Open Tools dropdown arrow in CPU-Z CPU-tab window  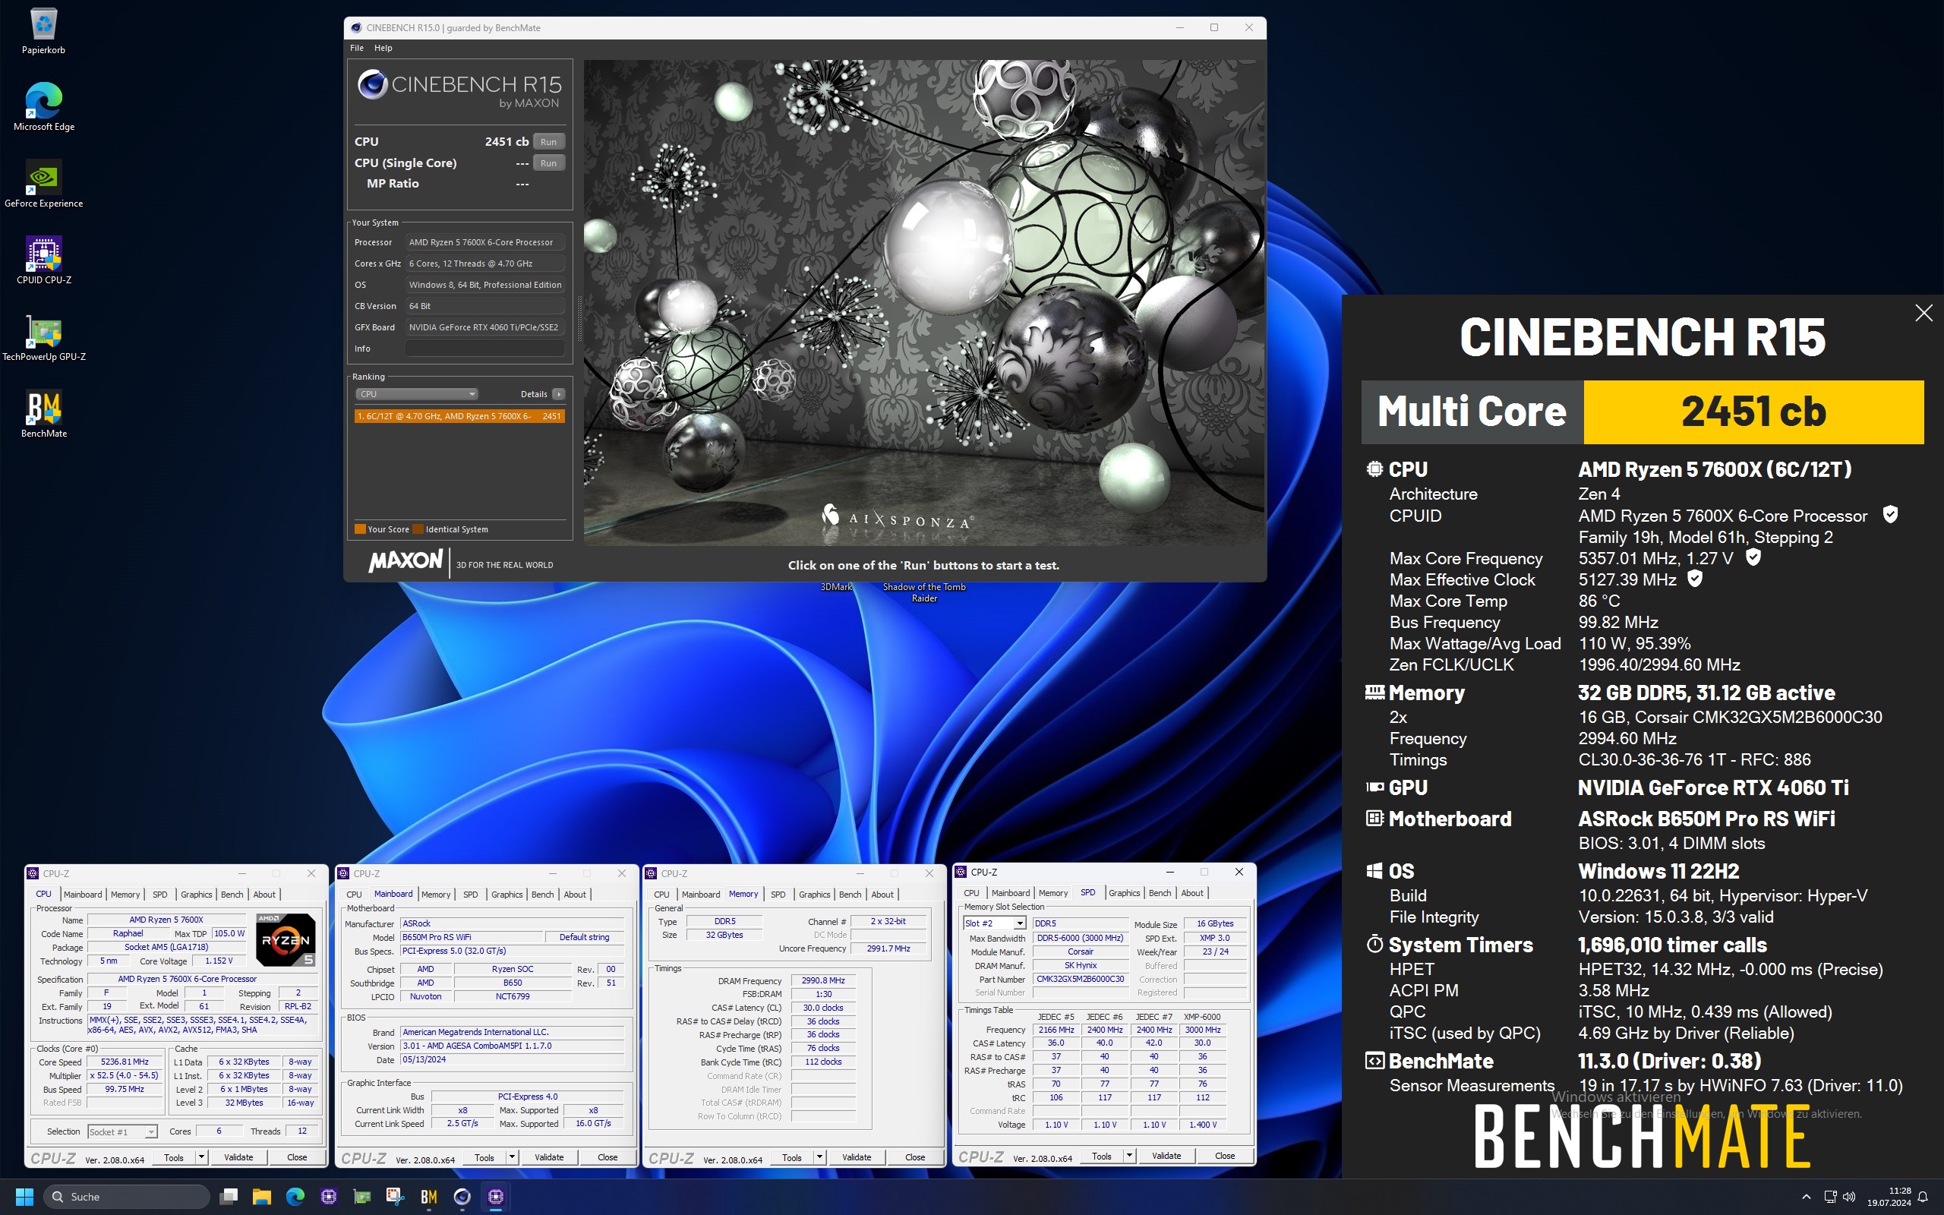click(200, 1157)
